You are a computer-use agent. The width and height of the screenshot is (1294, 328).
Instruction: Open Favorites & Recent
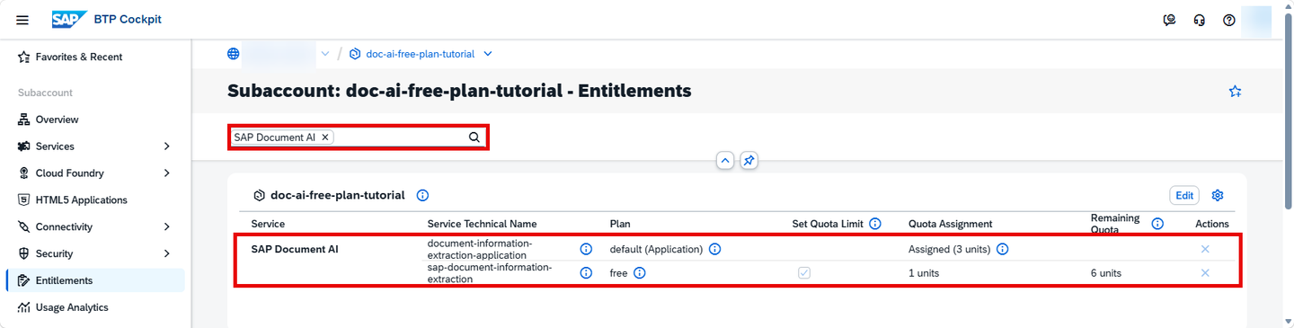[x=79, y=57]
